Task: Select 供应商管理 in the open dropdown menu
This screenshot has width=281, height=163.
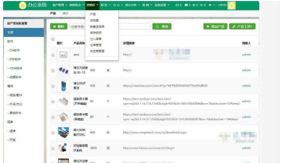Action: [x=97, y=51]
